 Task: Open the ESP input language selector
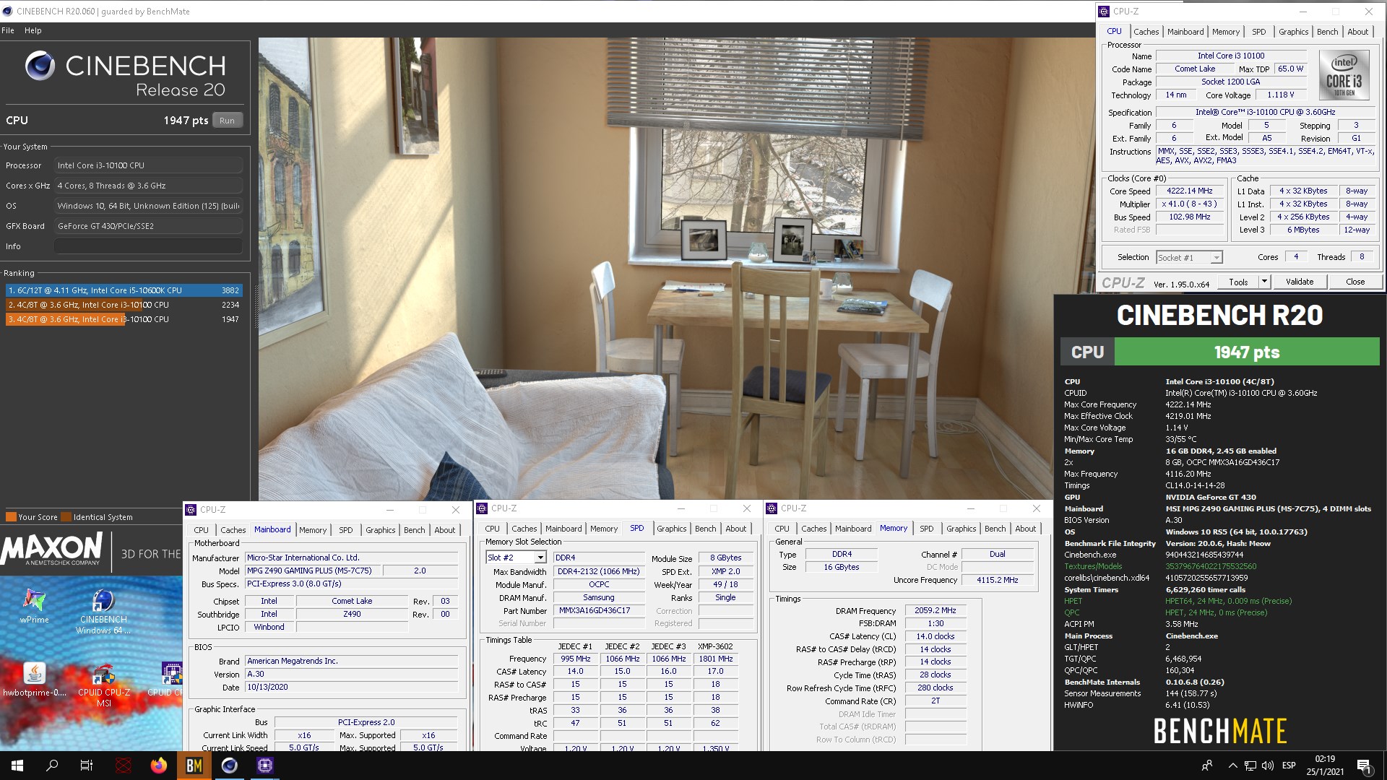pos(1289,766)
